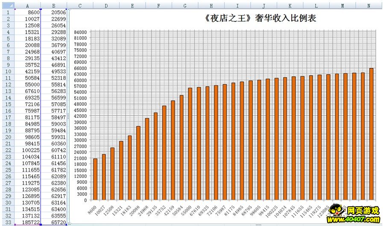Click cell A24 with value 107845

(x=27, y=163)
